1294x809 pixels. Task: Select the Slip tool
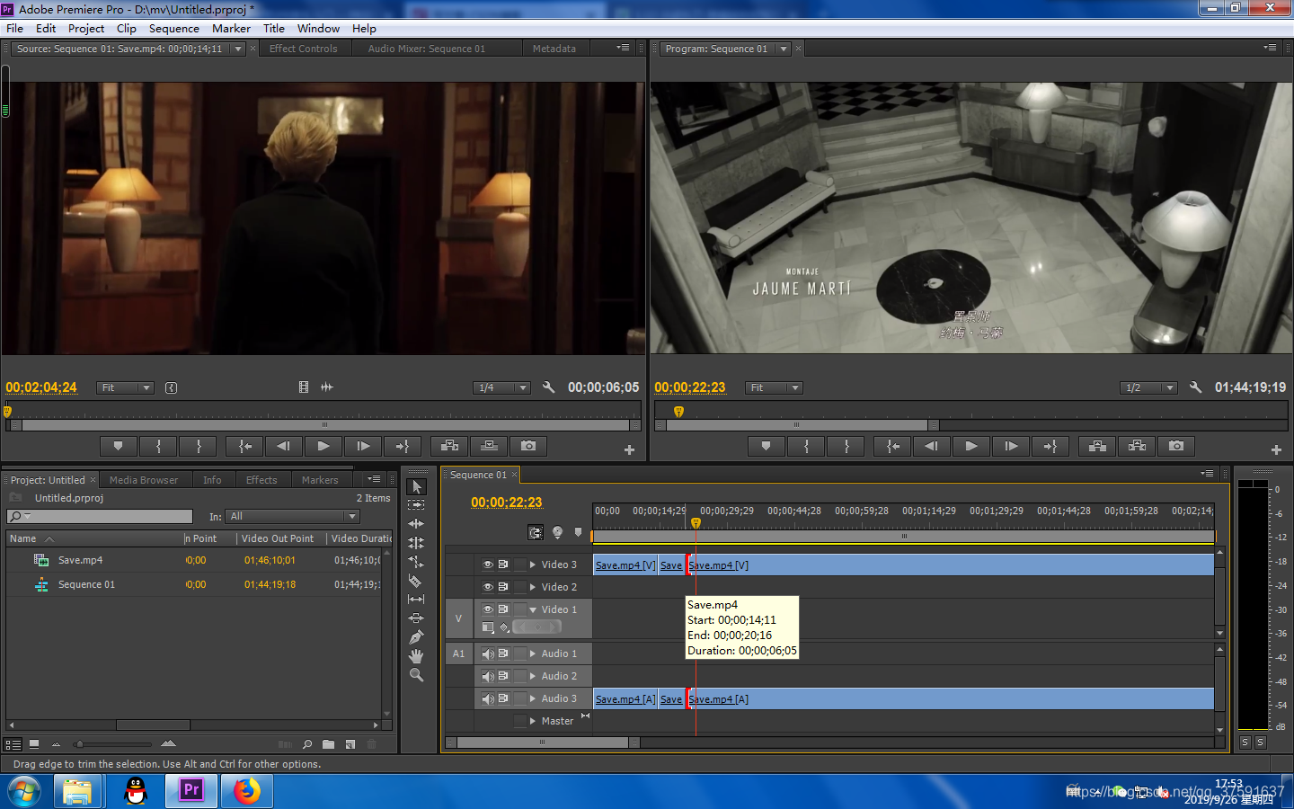(416, 600)
